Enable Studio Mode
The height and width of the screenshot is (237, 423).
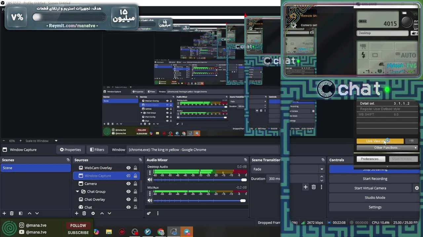[375, 198]
